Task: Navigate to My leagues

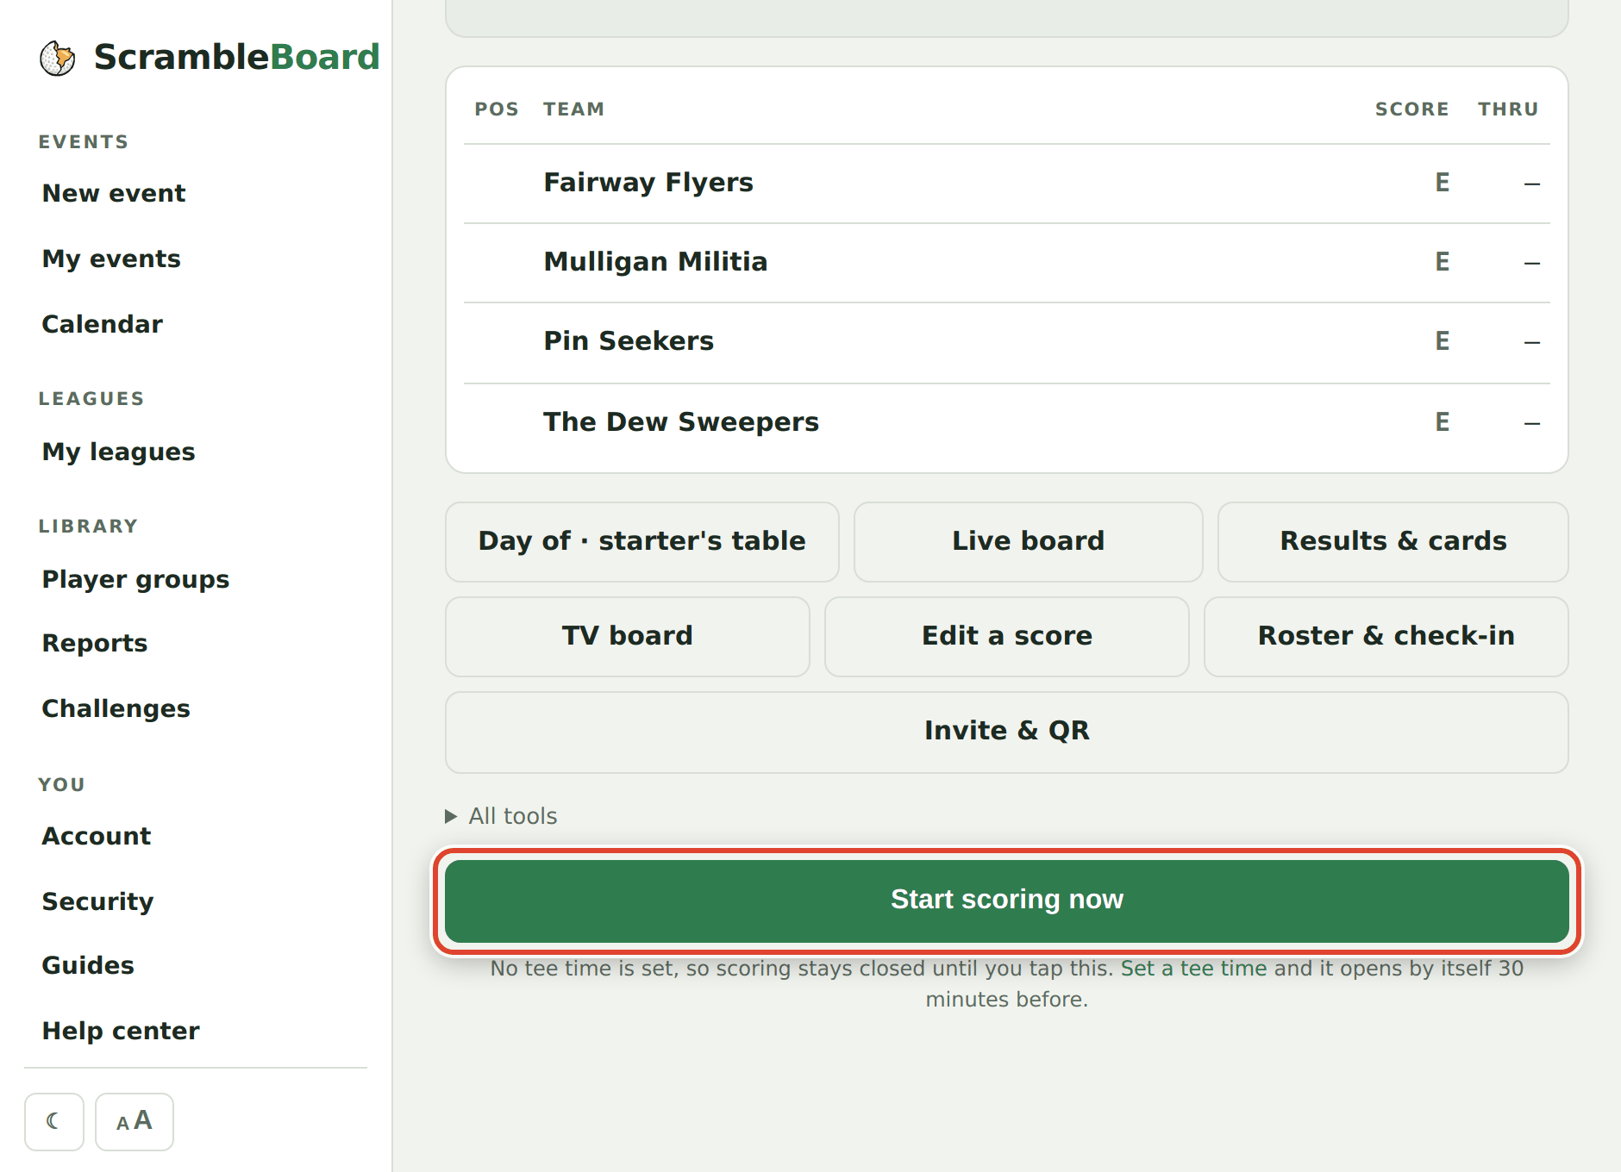Action: 119,452
